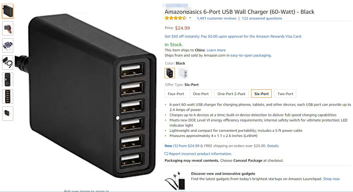Choose the White color swatch

[x=183, y=73]
